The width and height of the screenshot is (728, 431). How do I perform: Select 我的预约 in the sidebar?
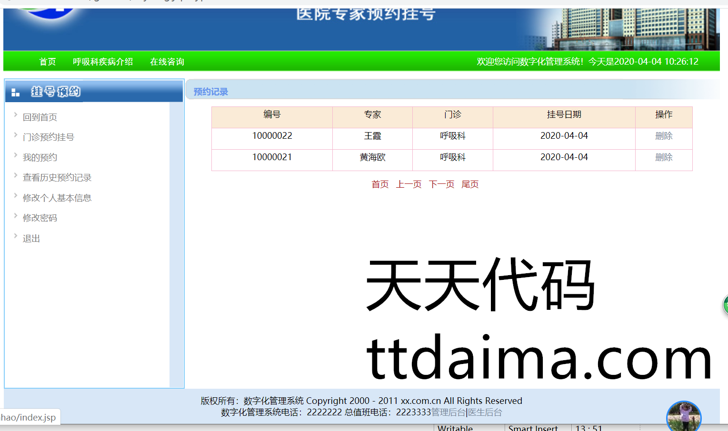click(40, 158)
